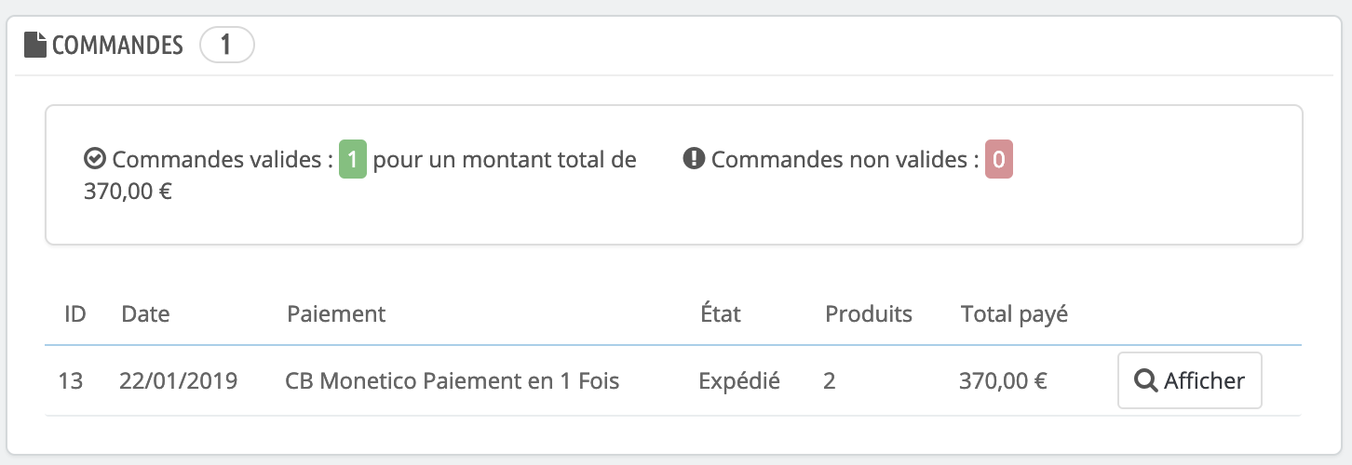1352x465 pixels.
Task: Click the Produits column header
Action: point(869,313)
